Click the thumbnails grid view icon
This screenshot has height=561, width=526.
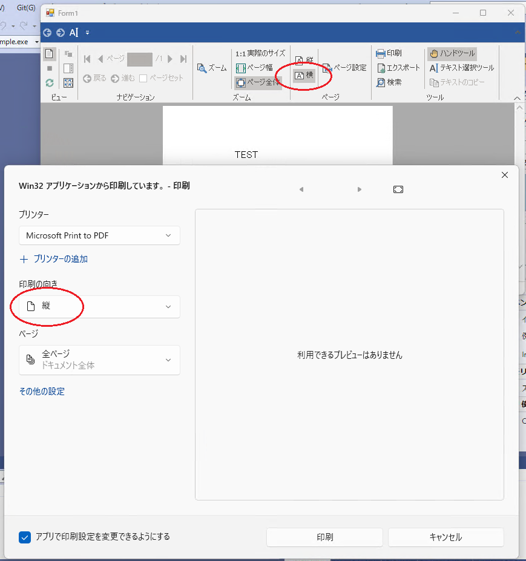click(x=68, y=83)
